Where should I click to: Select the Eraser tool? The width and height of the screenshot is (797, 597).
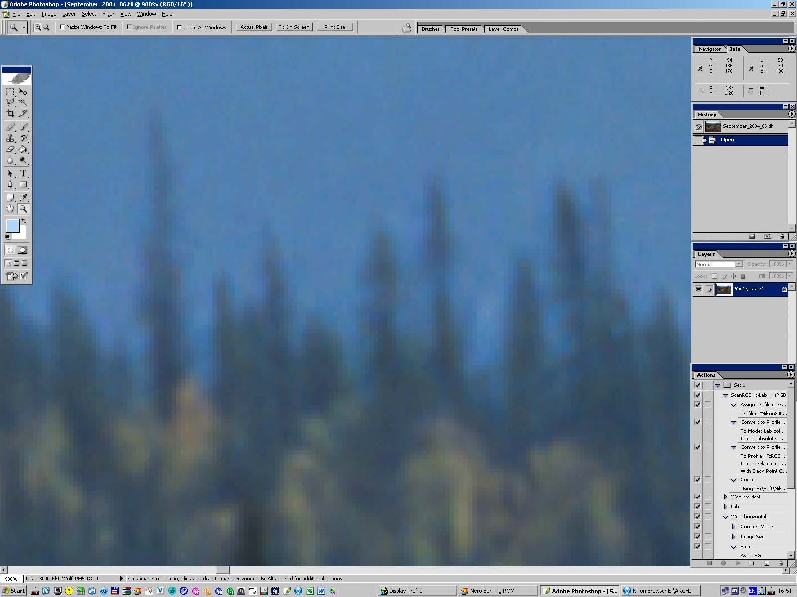(10, 149)
